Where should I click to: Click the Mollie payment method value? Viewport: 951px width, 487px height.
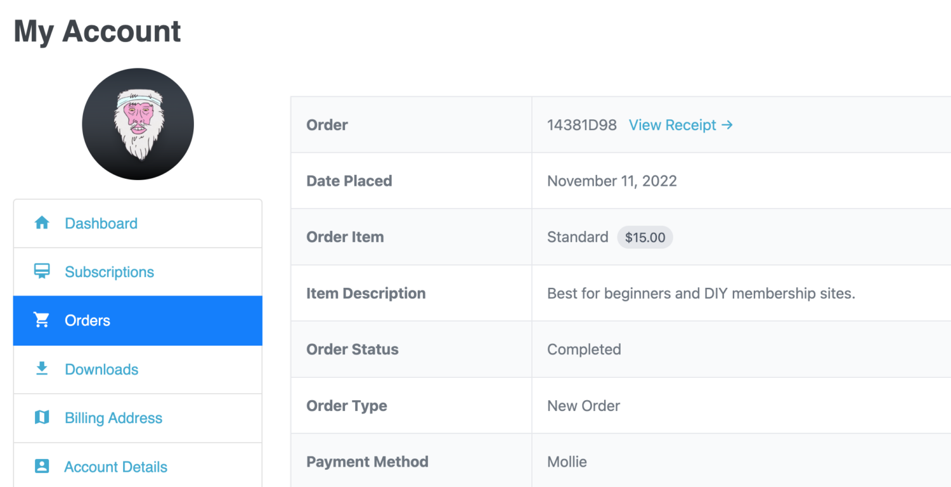tap(567, 462)
